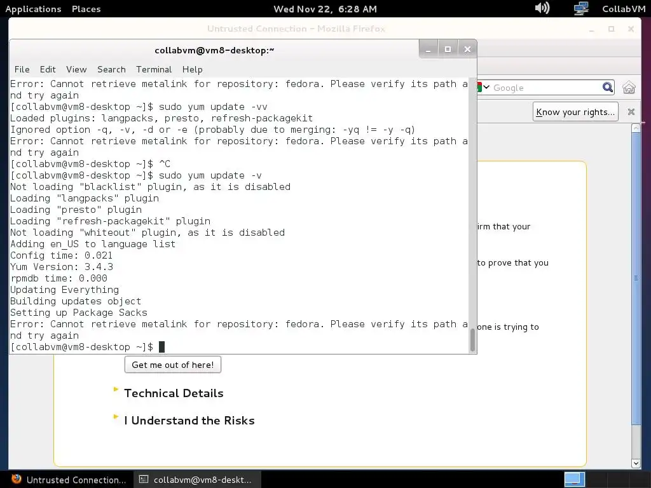Click Firefox scrollbar down arrow
This screenshot has height=488, width=651.
tap(636, 463)
